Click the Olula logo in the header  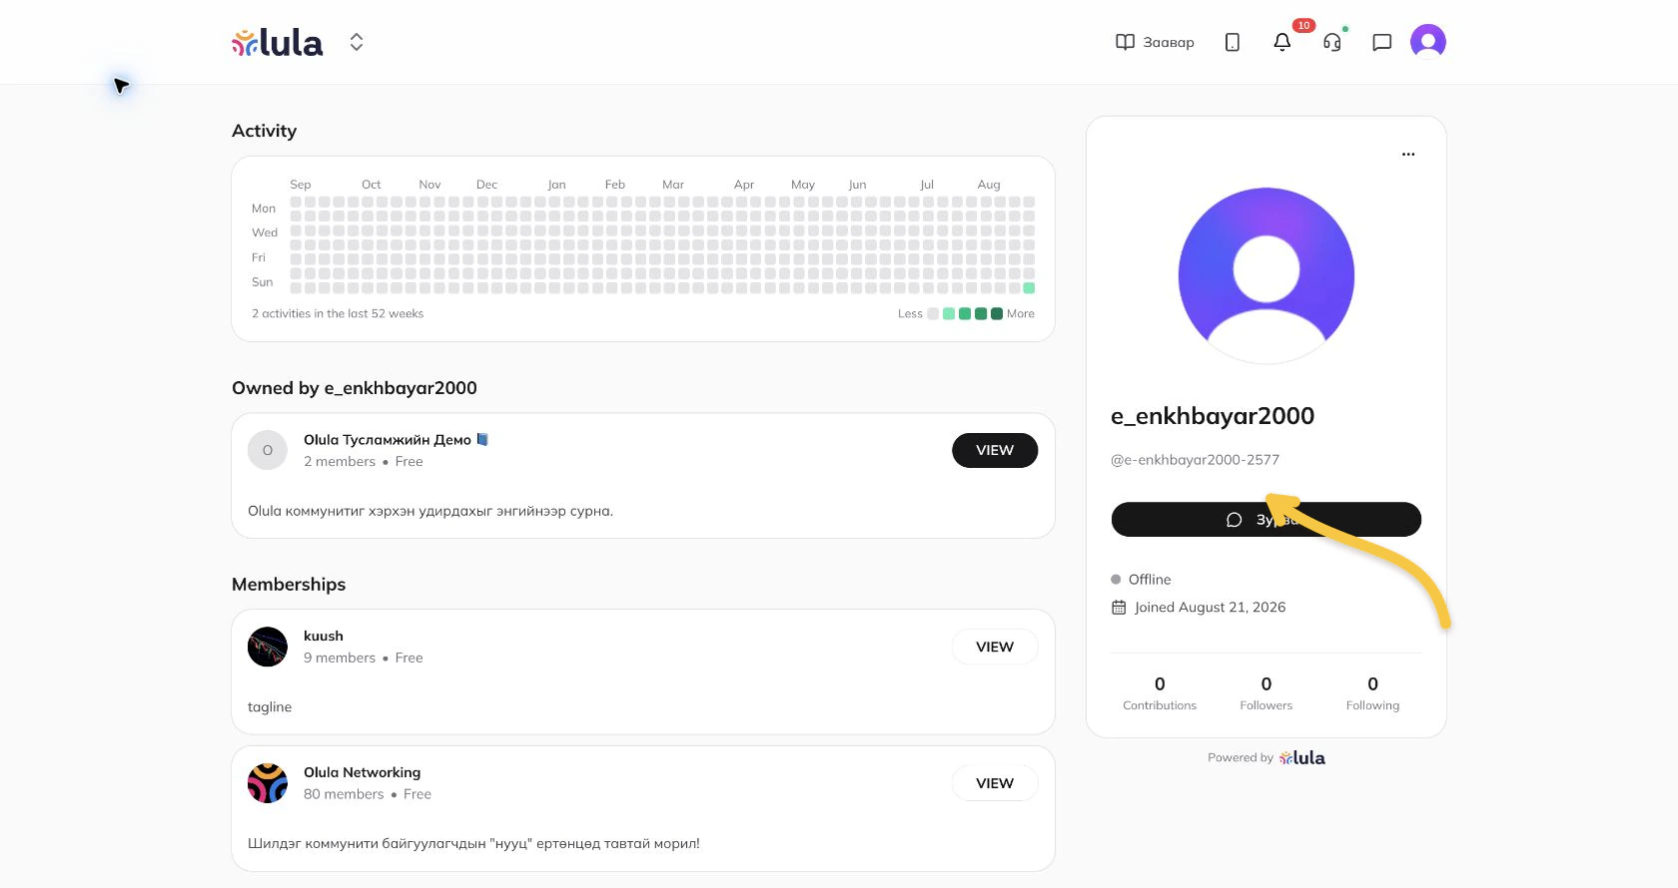click(x=278, y=42)
